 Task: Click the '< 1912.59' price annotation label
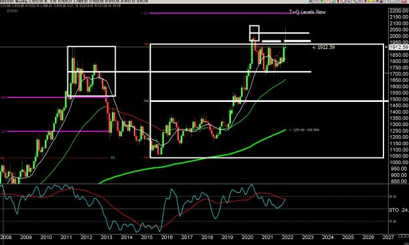(x=323, y=47)
